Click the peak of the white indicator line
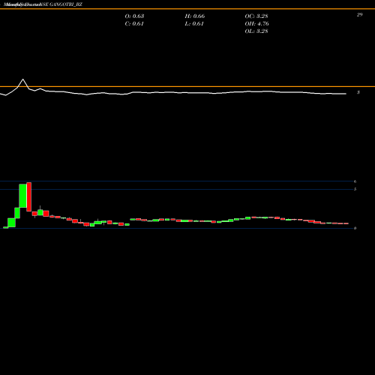The image size is (375, 375). 23,79
